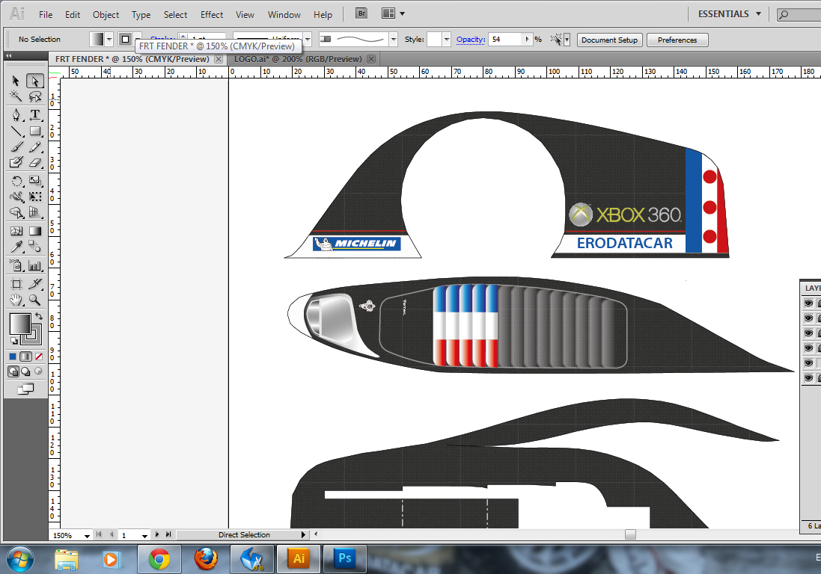Open the Style dropdown in control bar
Viewport: 821px width, 574px height.
(x=447, y=40)
